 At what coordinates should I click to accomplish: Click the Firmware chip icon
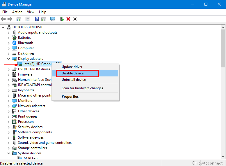[x=14, y=74]
